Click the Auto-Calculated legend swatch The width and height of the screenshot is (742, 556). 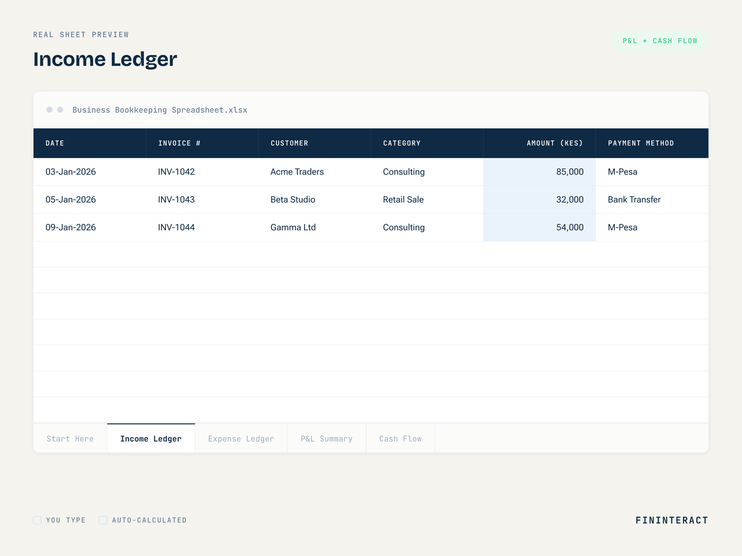click(103, 520)
